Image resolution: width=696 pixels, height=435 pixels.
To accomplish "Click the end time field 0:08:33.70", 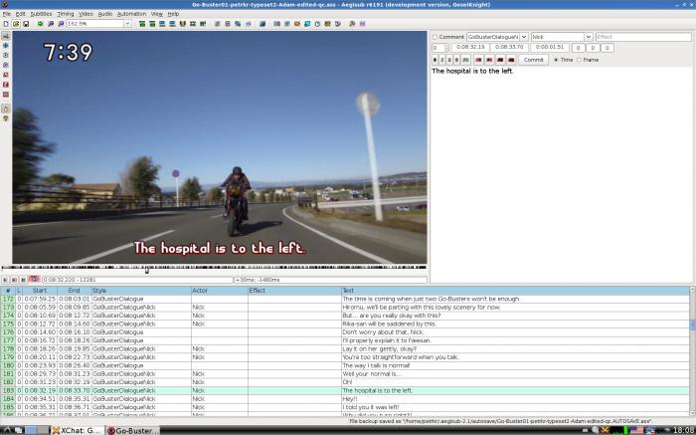I will point(509,48).
